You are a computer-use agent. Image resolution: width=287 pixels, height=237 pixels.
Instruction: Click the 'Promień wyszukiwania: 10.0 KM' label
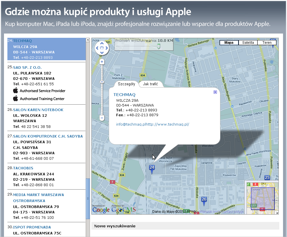[144, 41]
